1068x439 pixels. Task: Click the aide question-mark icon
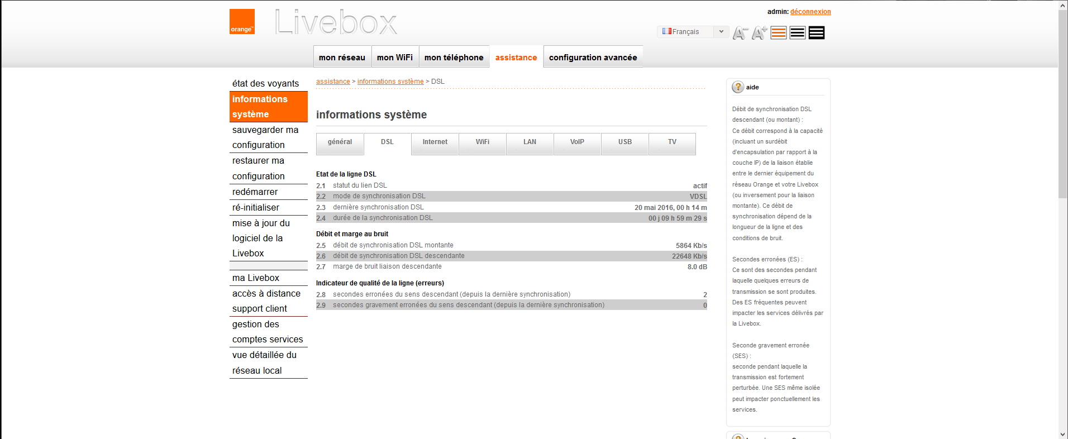738,87
